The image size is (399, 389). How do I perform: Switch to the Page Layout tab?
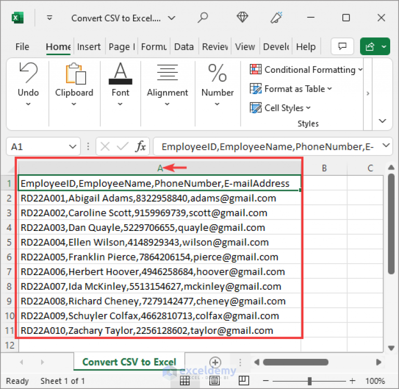point(122,47)
